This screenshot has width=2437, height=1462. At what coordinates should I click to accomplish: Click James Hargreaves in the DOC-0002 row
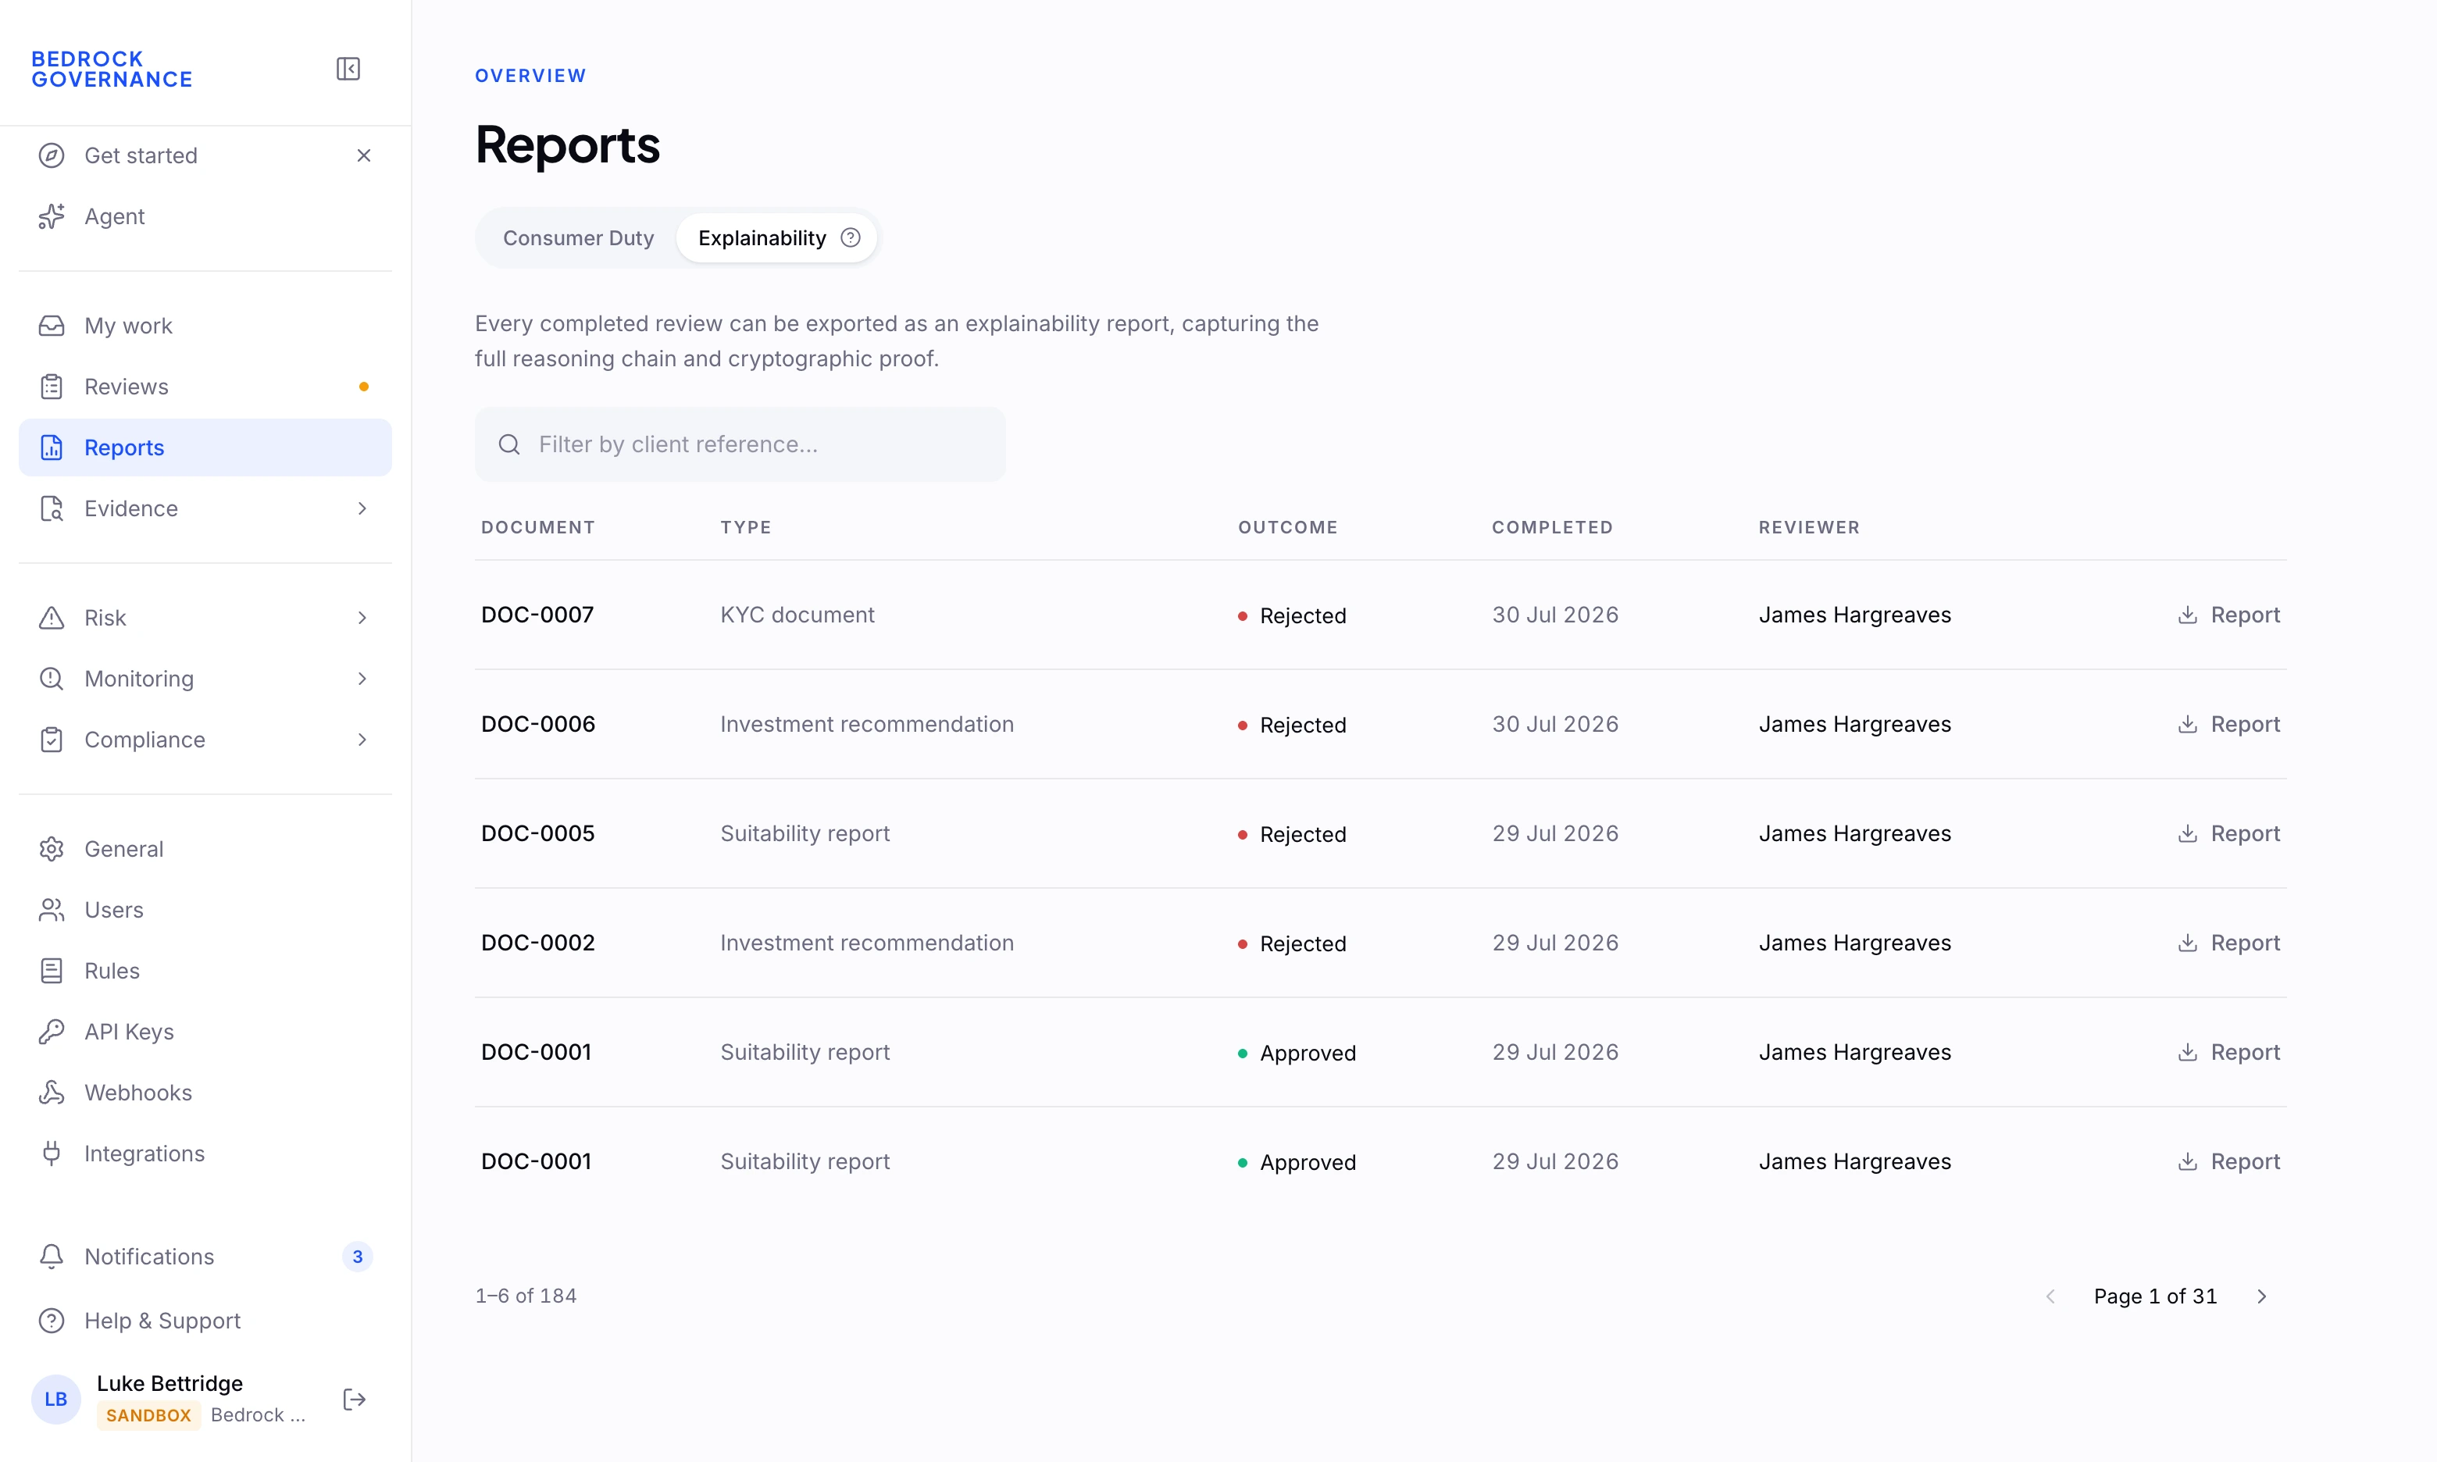coord(1855,943)
